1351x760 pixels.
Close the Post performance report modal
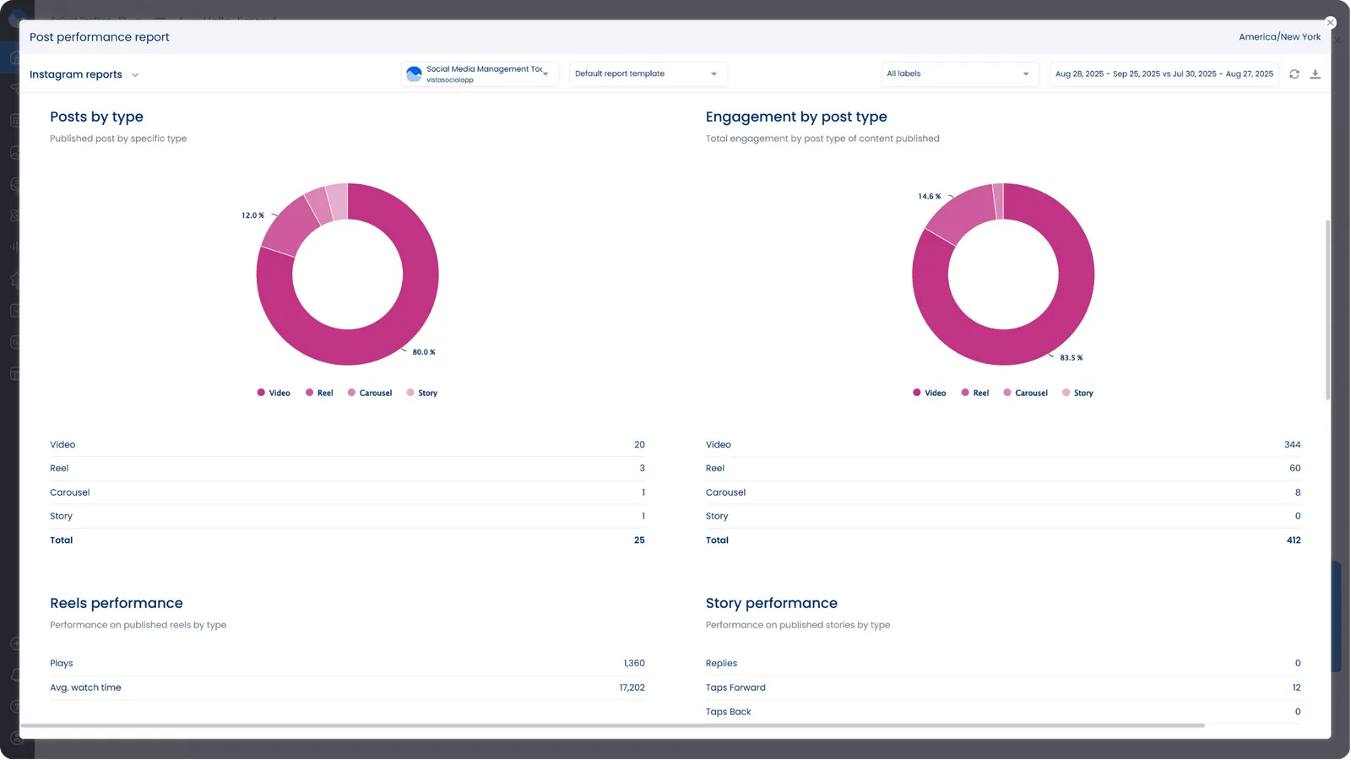point(1330,23)
